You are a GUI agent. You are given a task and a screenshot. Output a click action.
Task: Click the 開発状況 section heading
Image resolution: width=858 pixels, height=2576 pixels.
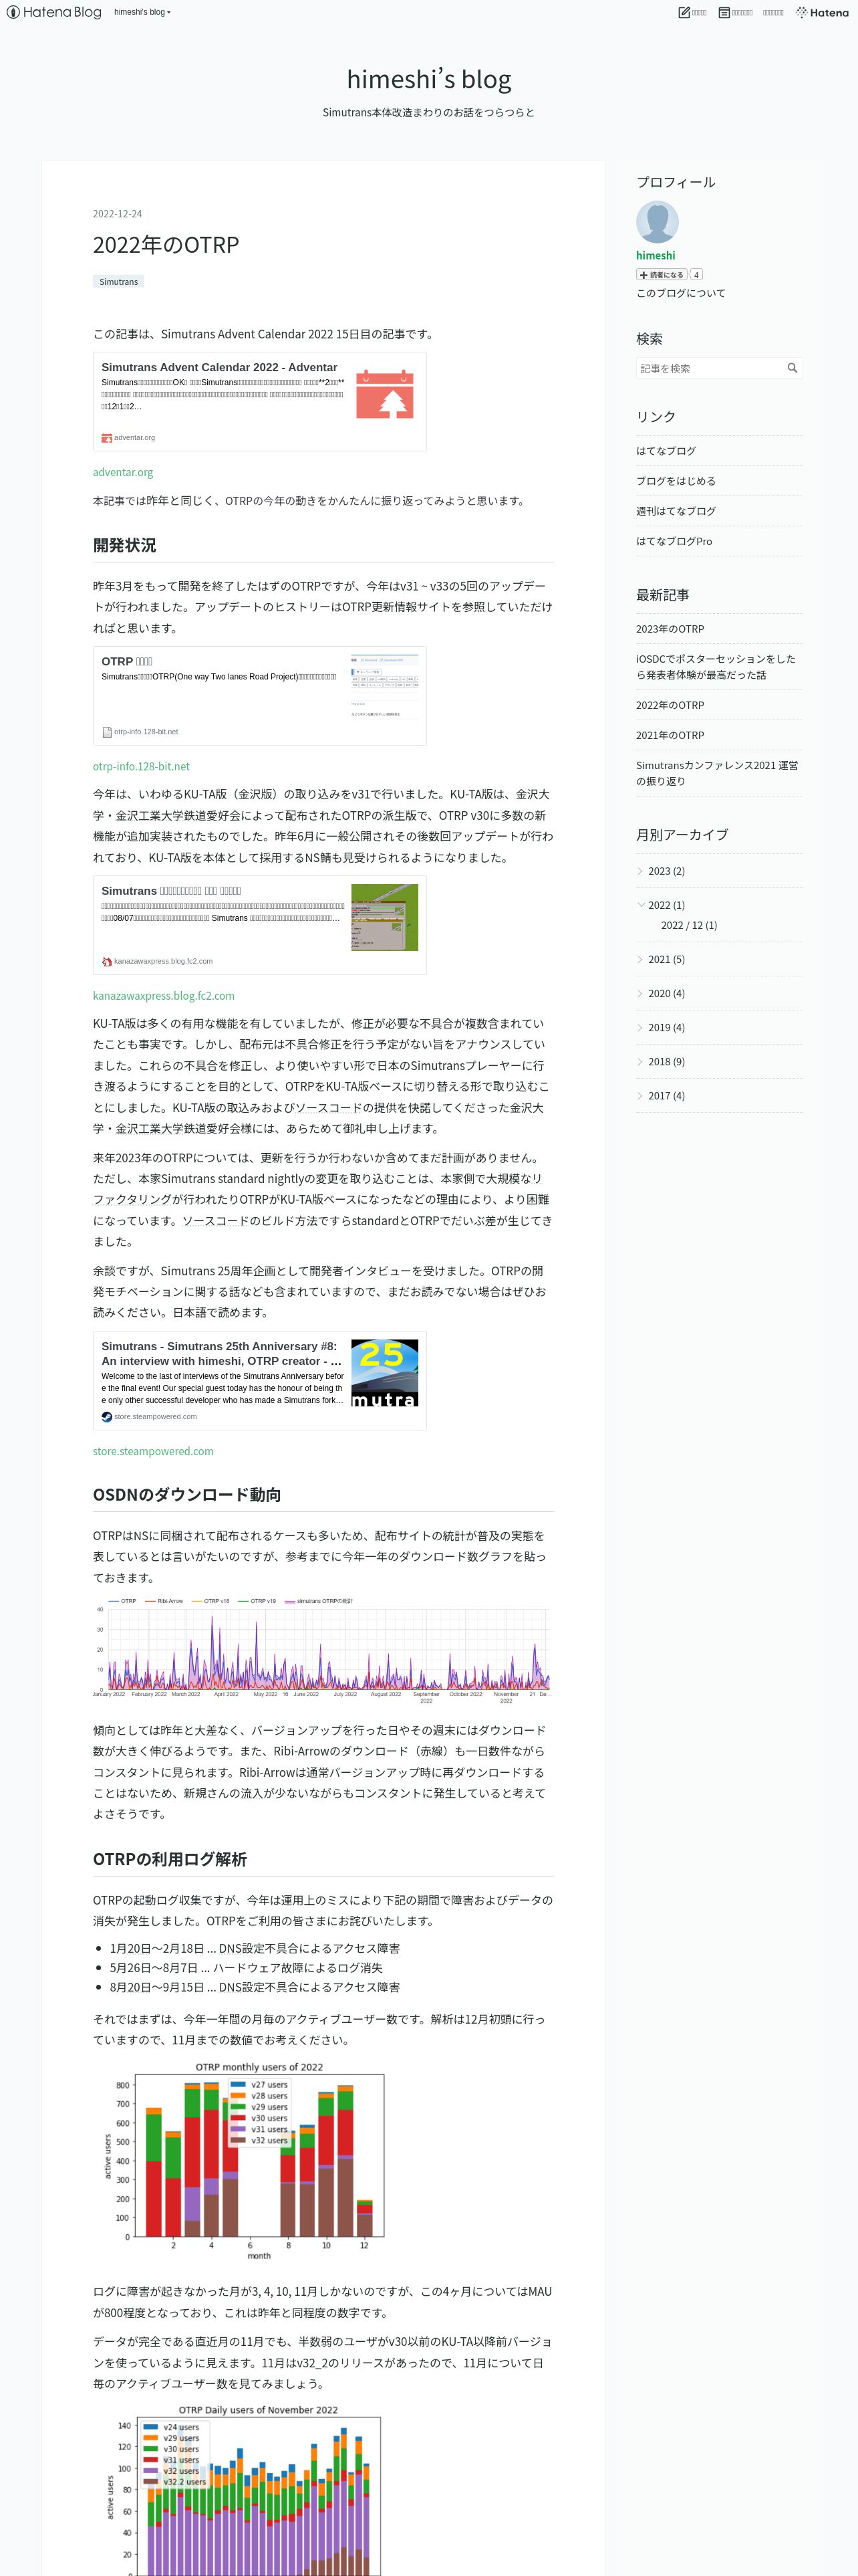pos(125,545)
